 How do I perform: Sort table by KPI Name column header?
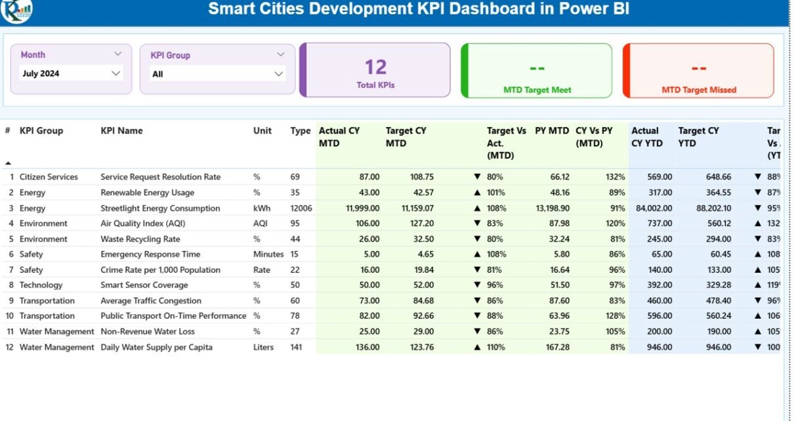tap(121, 131)
